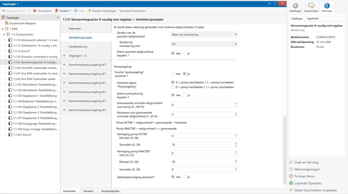Select 1.1.12 Gira S1 in the tree

click(21, 51)
